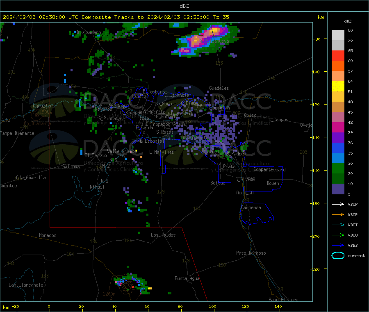Viewport: 369px width, 312px height.
Task: Click the SAN_RAFAEL label on map
Action: click(150, 112)
